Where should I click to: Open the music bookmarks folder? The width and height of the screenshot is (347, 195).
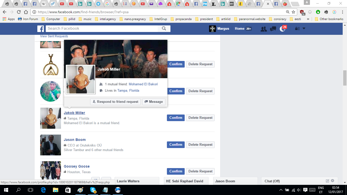coord(85,19)
